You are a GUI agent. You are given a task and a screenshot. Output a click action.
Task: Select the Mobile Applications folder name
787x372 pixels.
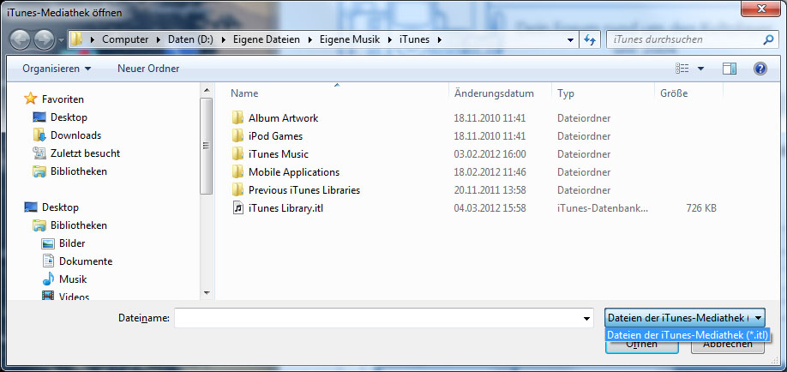(294, 172)
